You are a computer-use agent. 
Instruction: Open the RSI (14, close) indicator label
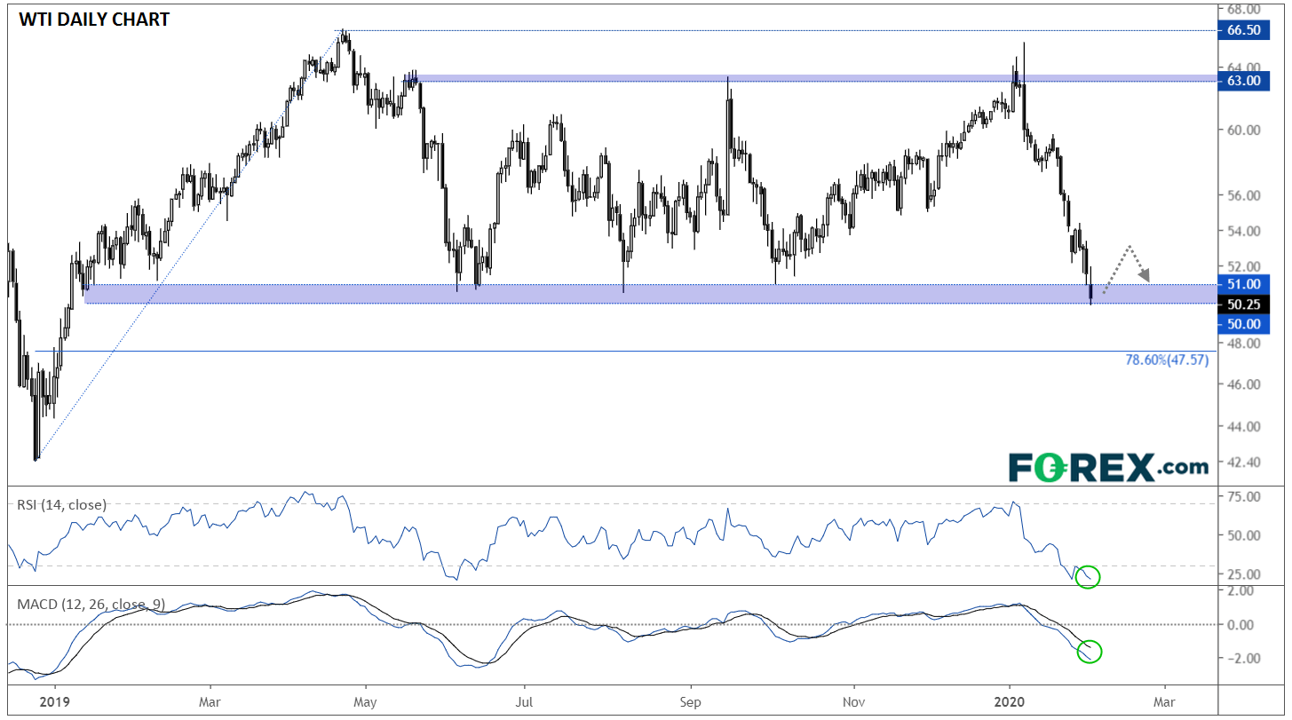click(59, 504)
